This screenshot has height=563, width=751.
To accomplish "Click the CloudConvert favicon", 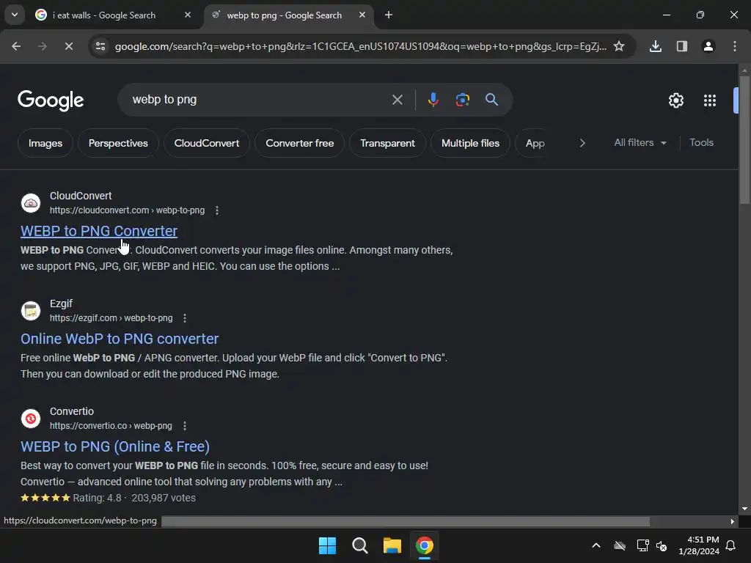I will pyautogui.click(x=31, y=203).
